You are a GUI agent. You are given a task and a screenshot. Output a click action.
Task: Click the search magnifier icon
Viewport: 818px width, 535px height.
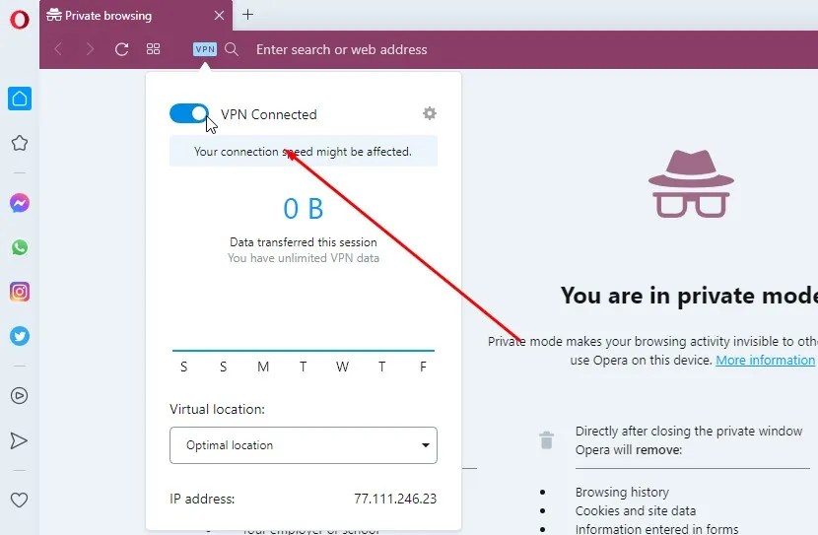(x=232, y=49)
